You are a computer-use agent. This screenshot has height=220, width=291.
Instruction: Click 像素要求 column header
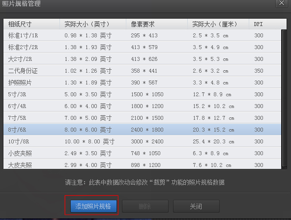click(x=157, y=24)
